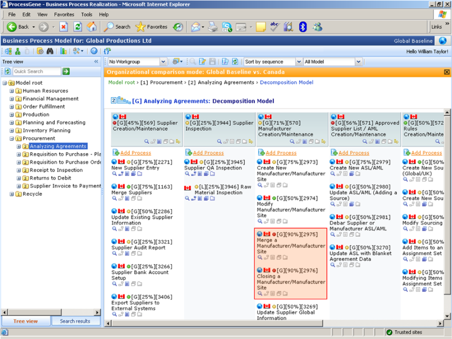452x339 pixels.
Task: Collapse the Model root node
Action: click(x=5, y=83)
